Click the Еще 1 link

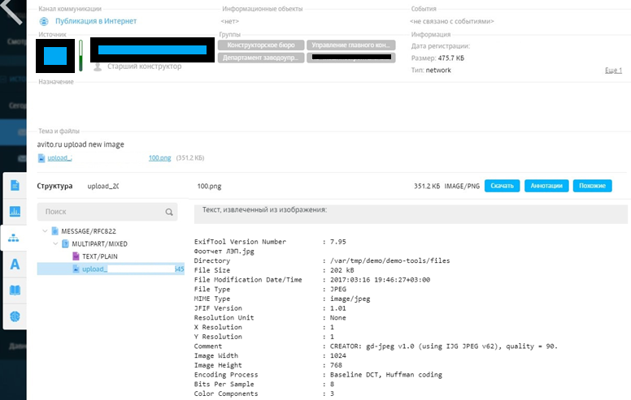coord(613,71)
